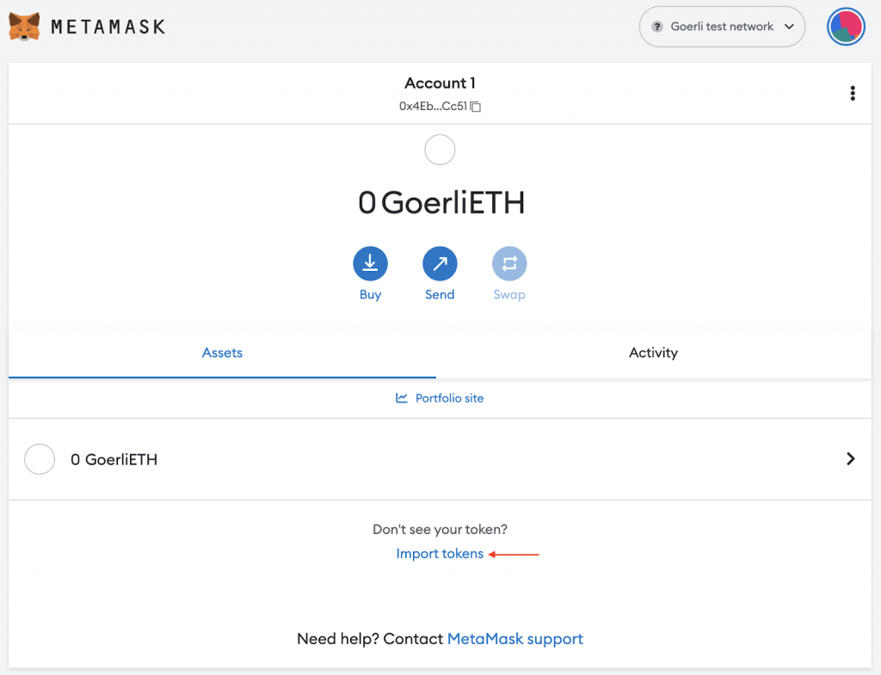This screenshot has height=675, width=881.
Task: Open the Goerli test network dropdown
Action: coord(722,27)
